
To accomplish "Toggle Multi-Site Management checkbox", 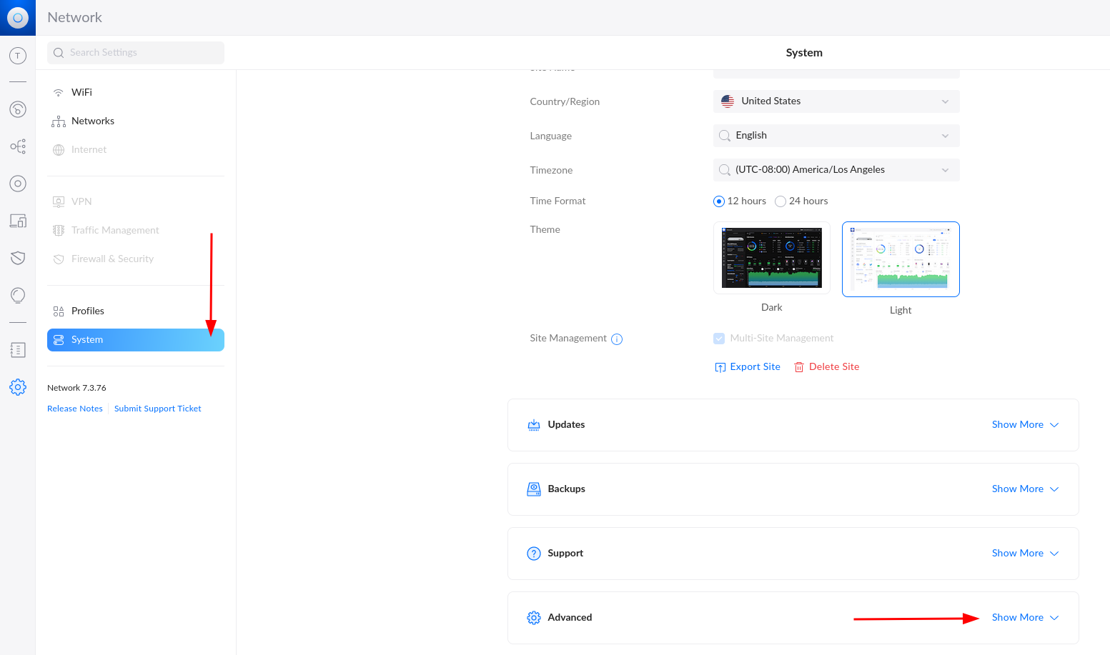I will click(719, 339).
